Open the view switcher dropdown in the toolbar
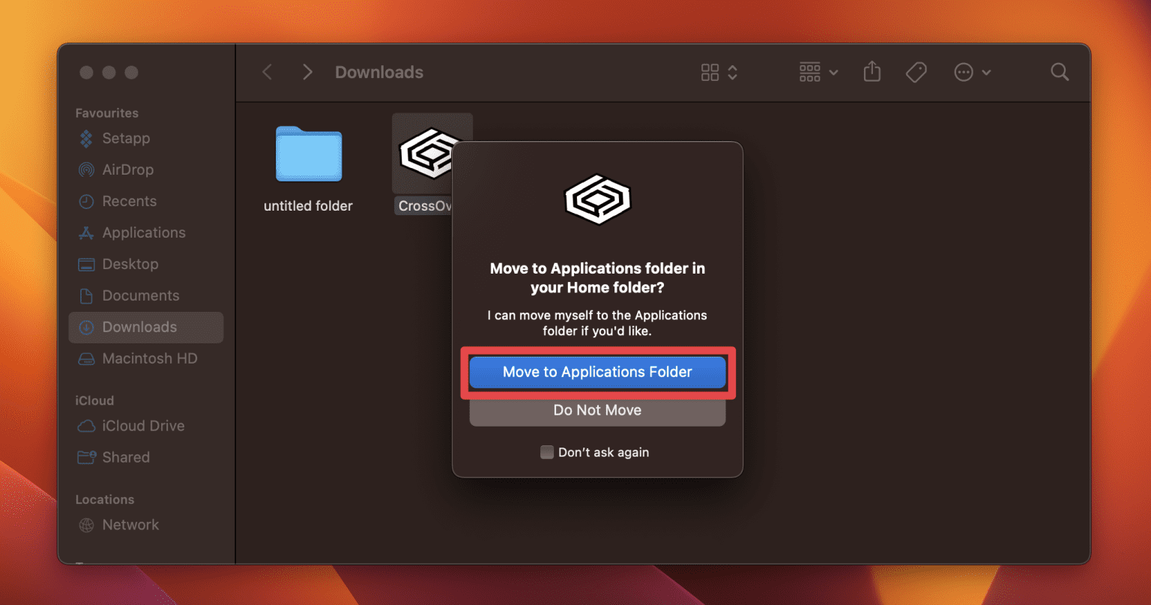 [x=718, y=72]
